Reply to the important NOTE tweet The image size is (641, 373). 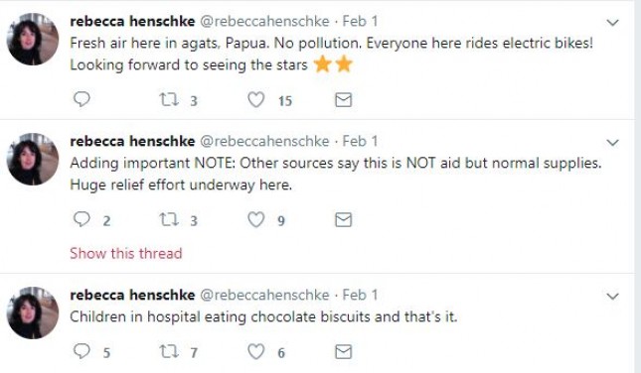point(81,219)
